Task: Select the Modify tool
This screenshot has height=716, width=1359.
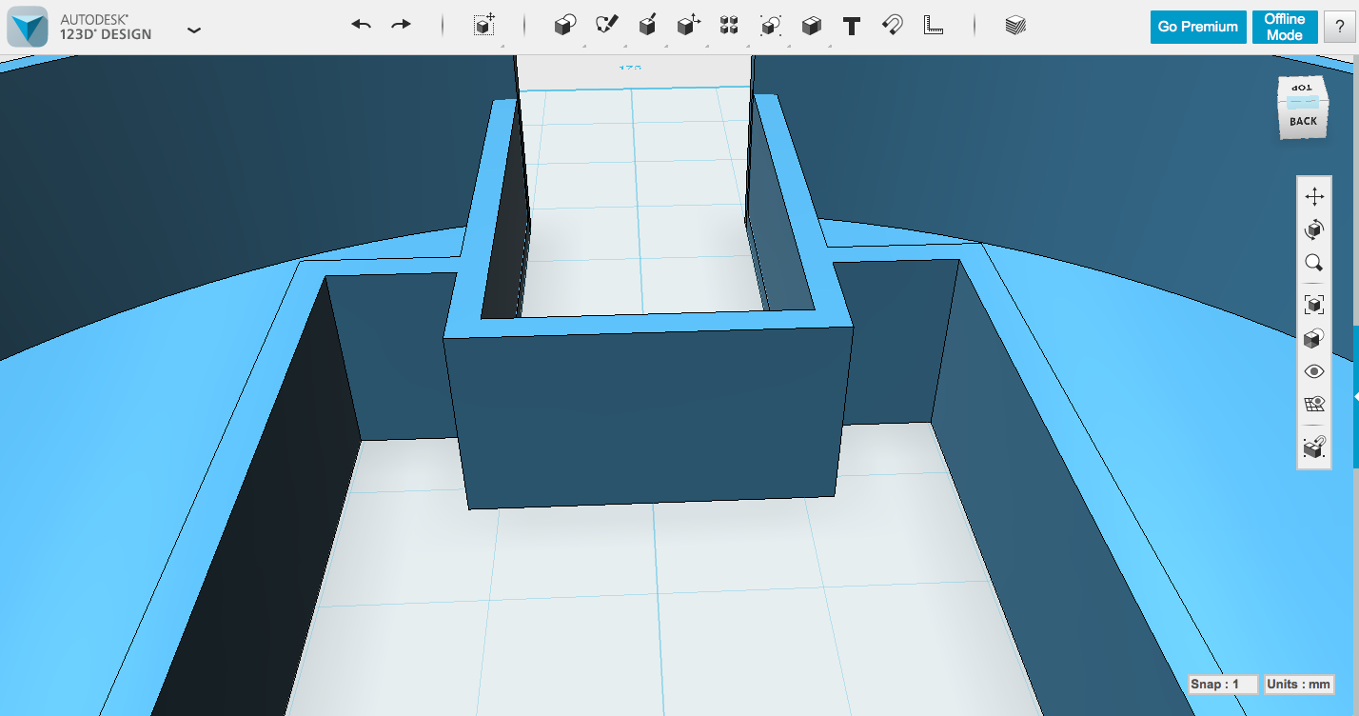Action: (688, 24)
